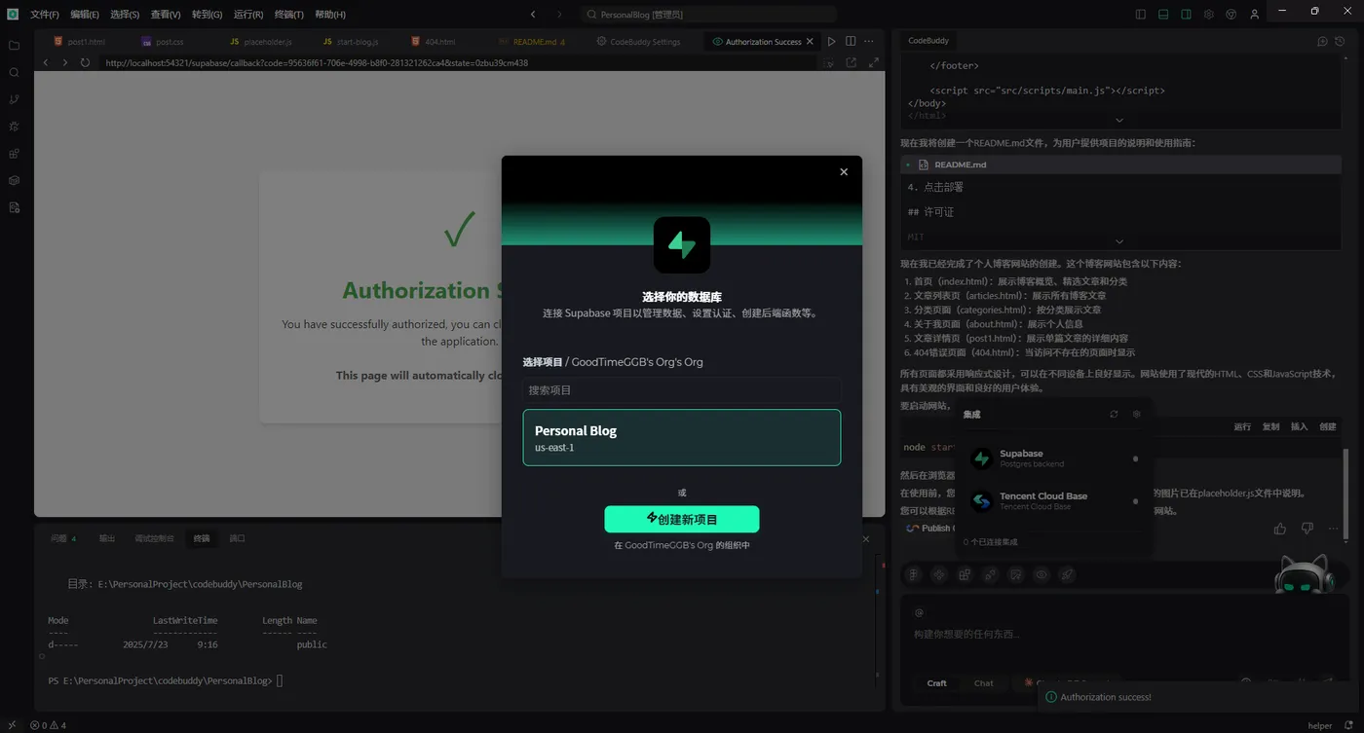Click 运行 action on the code block
Viewport: 1364px width, 733px height.
[1242, 426]
